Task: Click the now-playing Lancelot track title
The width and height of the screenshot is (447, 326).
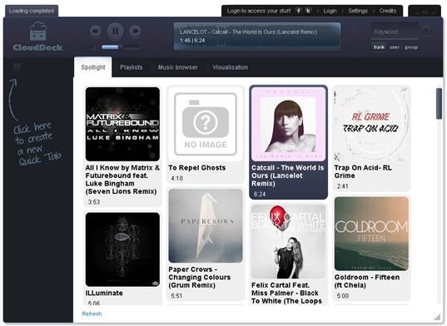Action: [248, 32]
